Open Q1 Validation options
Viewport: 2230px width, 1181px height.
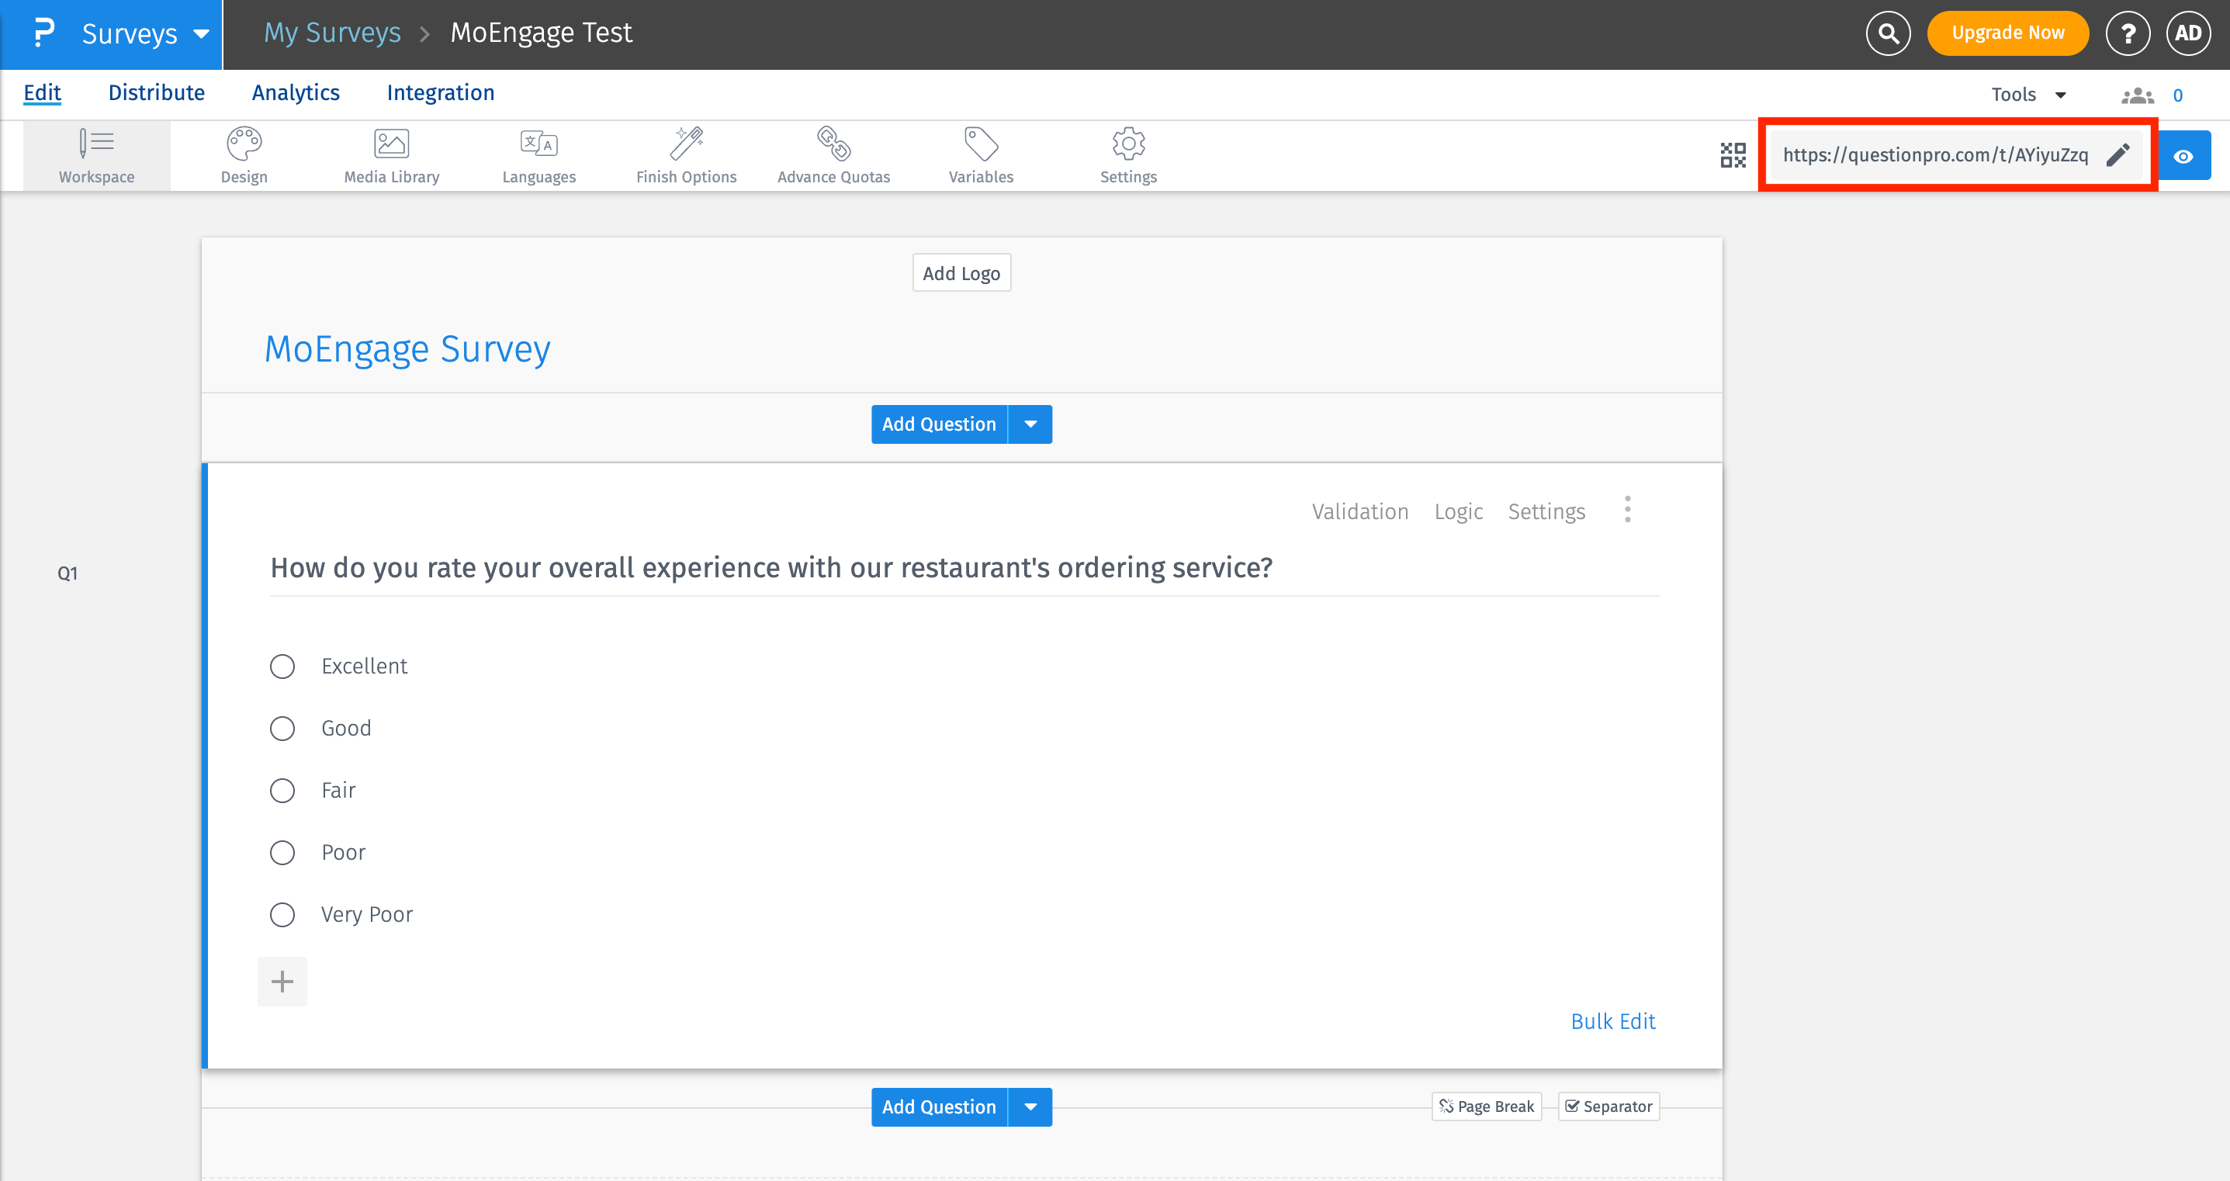click(x=1360, y=511)
